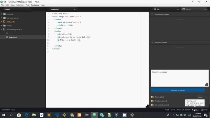Image resolution: width=210 pixels, height=118 pixels.
Task: Expand the tus-node-server folder arrow
Action: (1, 18)
